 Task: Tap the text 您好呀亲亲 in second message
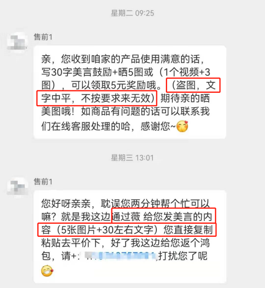coord(66,203)
